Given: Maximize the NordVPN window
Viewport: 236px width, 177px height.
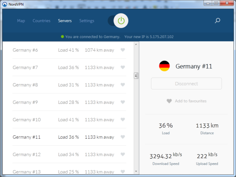Looking at the screenshot, I should pyautogui.click(x=216, y=3).
